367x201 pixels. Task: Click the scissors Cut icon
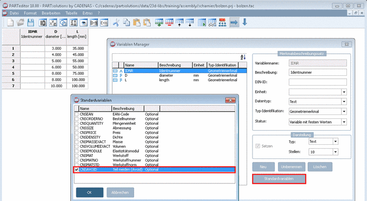pyautogui.click(x=116, y=22)
